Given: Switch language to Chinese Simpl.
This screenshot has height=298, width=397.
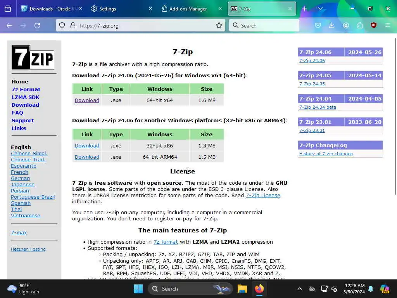Looking at the screenshot, I should [x=29, y=154].
